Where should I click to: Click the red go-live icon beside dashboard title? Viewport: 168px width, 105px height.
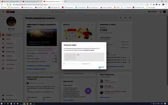125,18
